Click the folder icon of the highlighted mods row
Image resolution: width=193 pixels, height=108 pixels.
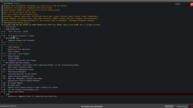click(x=5, y=94)
